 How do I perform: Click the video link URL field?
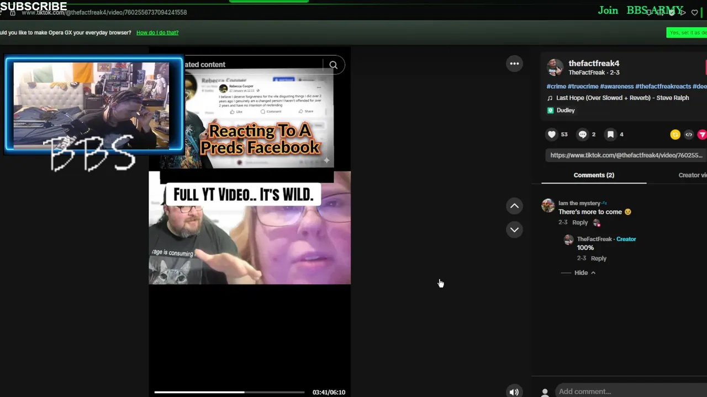point(626,155)
